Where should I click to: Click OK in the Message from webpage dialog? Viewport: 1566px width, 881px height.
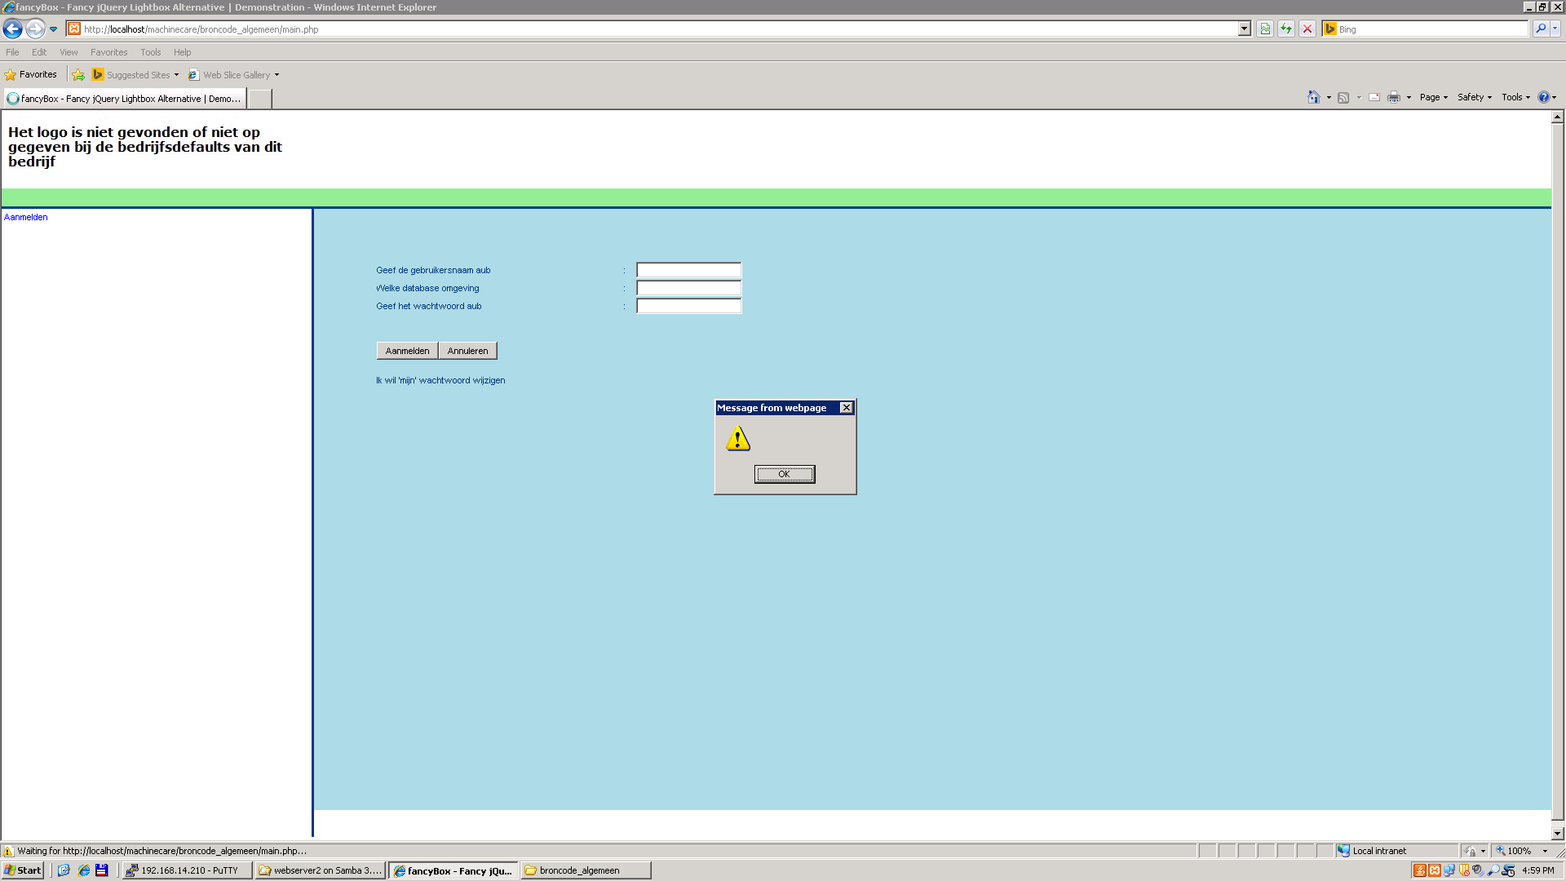(784, 474)
